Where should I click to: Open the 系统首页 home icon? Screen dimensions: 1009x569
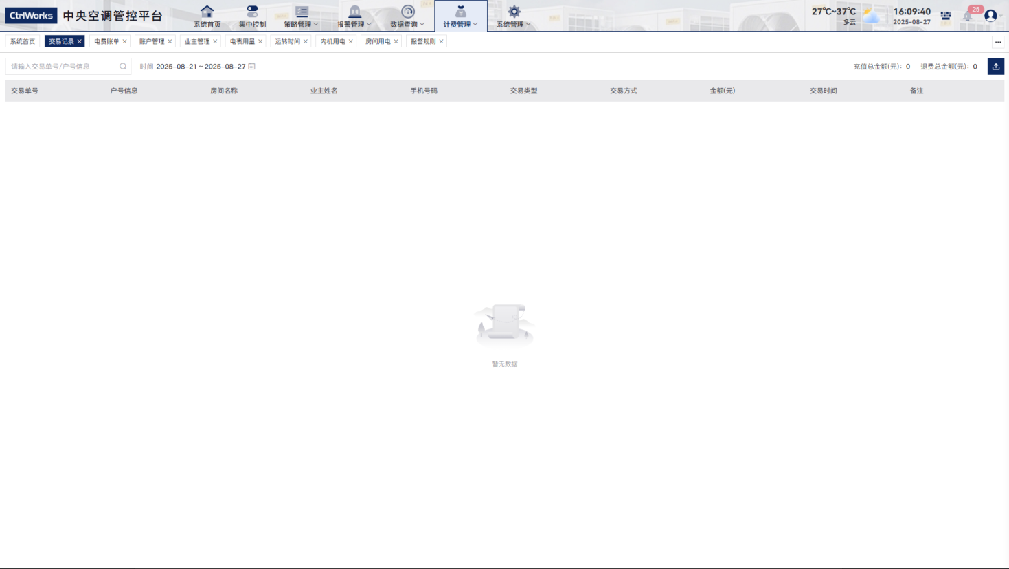click(207, 12)
